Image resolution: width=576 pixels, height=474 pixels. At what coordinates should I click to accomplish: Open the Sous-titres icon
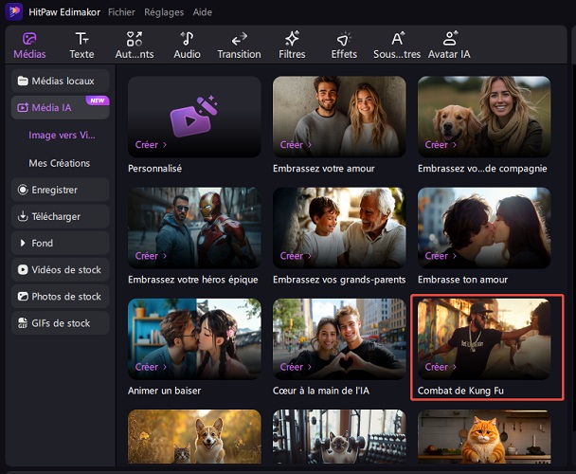(x=397, y=39)
